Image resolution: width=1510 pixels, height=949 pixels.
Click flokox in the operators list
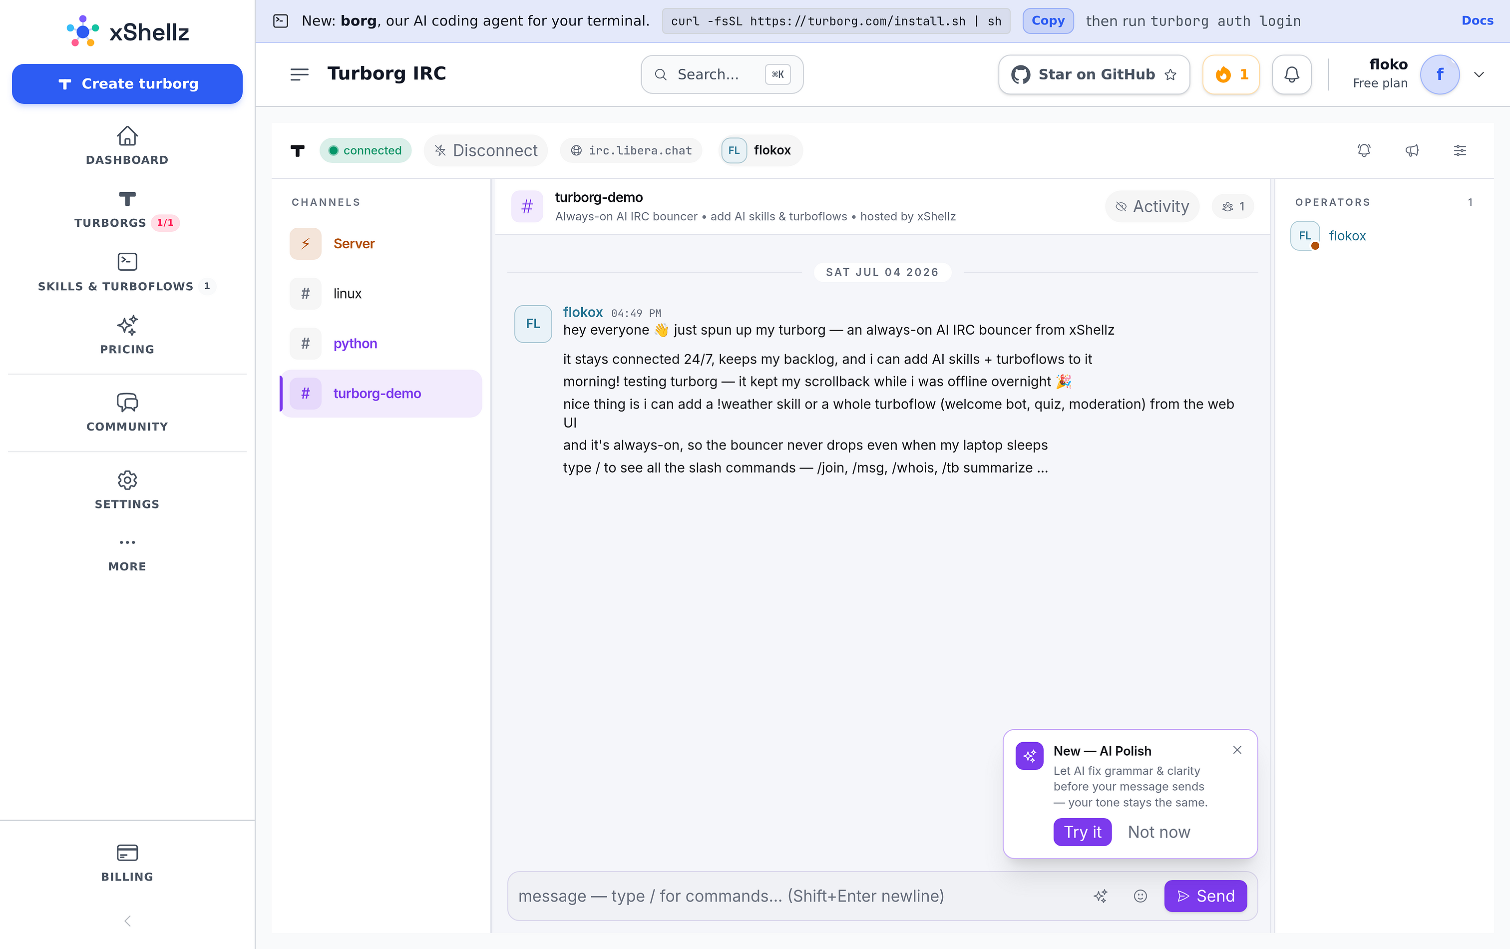click(x=1347, y=235)
